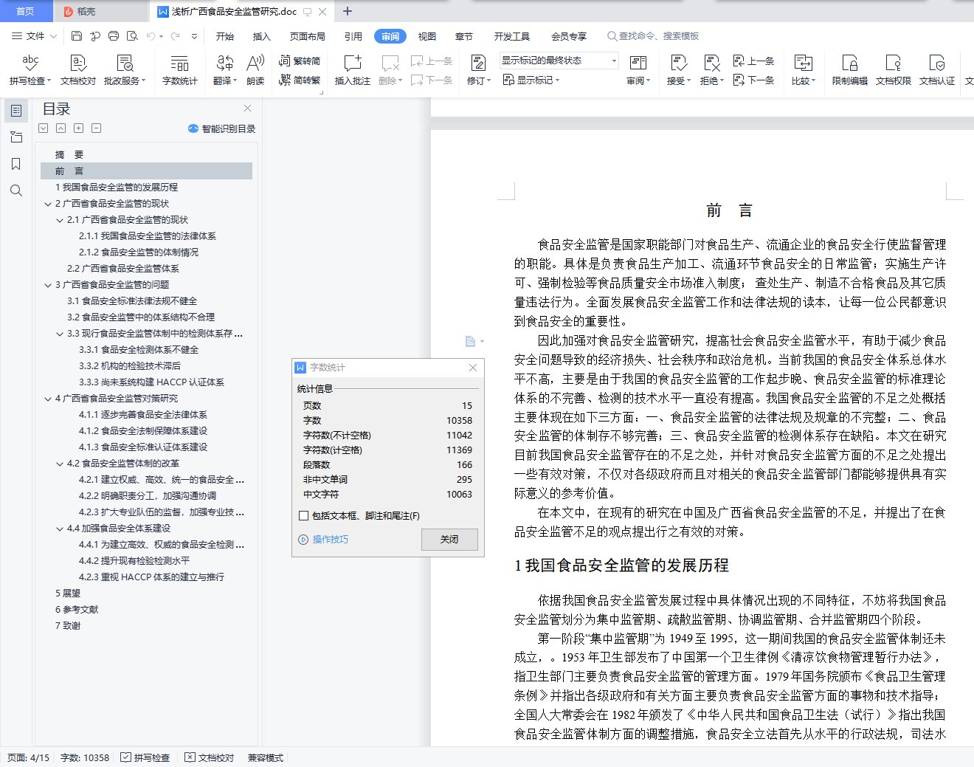Image resolution: width=974 pixels, height=767 pixels.
Task: Select the 目录 outline sidebar icon
Action: (16, 111)
